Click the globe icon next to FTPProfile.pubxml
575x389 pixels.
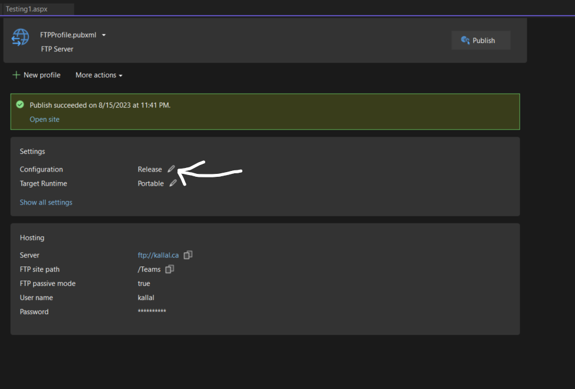[20, 37]
